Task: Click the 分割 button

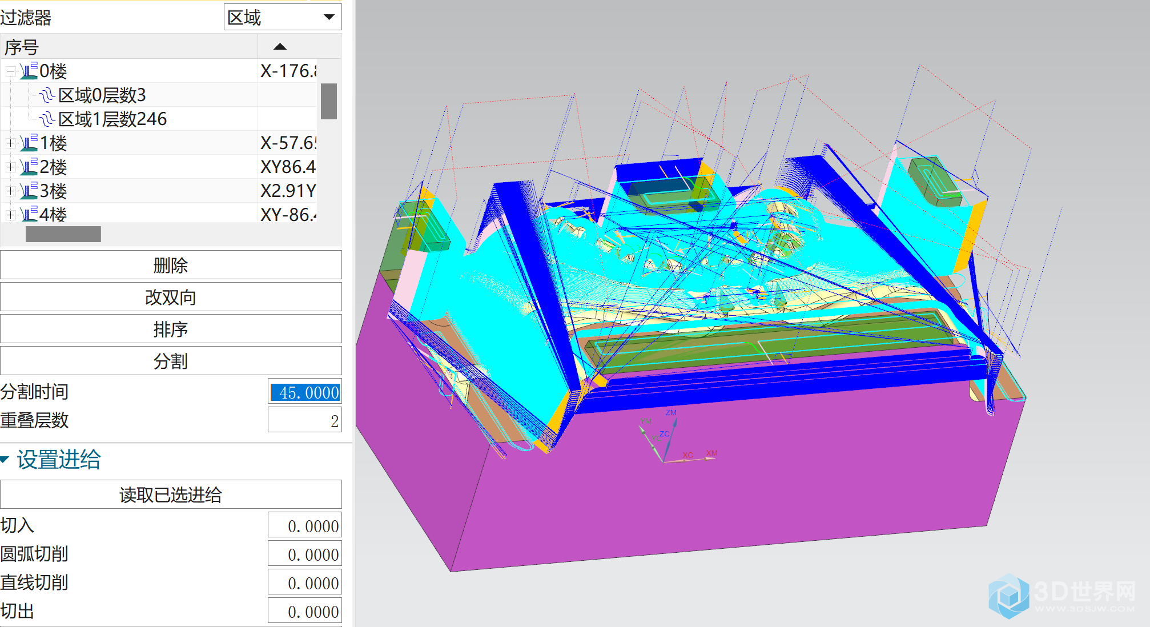Action: 171,361
